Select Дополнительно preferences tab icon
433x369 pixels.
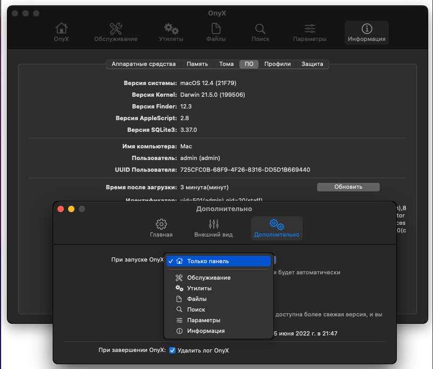pos(277,228)
